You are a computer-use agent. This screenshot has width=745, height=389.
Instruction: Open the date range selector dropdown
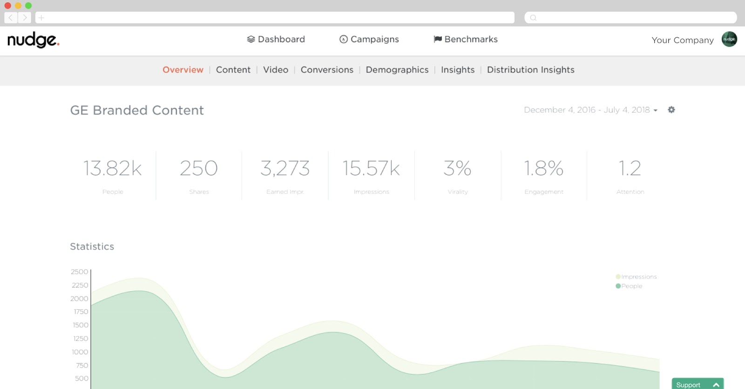pos(656,110)
